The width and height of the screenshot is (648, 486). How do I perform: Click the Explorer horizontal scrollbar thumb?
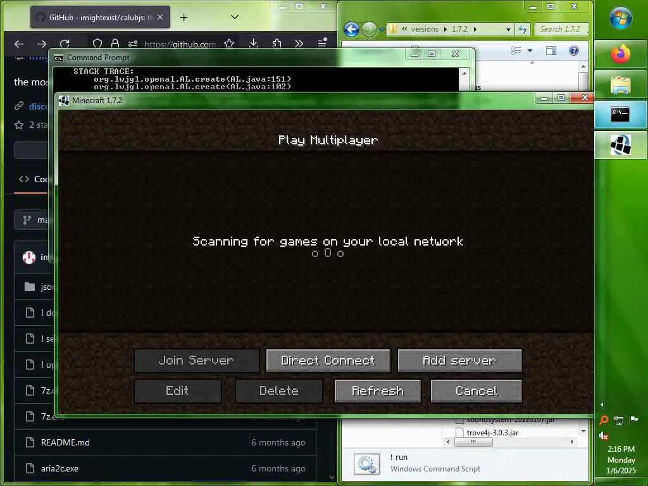coord(473,442)
